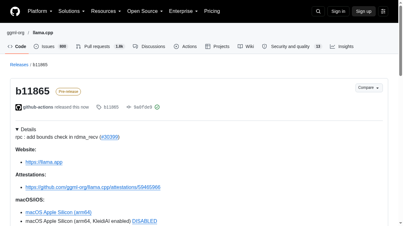Go to the GitHub homepage logo
403x226 pixels.
(15, 11)
